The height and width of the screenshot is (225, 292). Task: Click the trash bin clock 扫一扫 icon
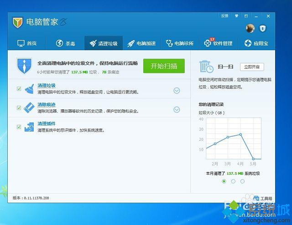point(206,66)
